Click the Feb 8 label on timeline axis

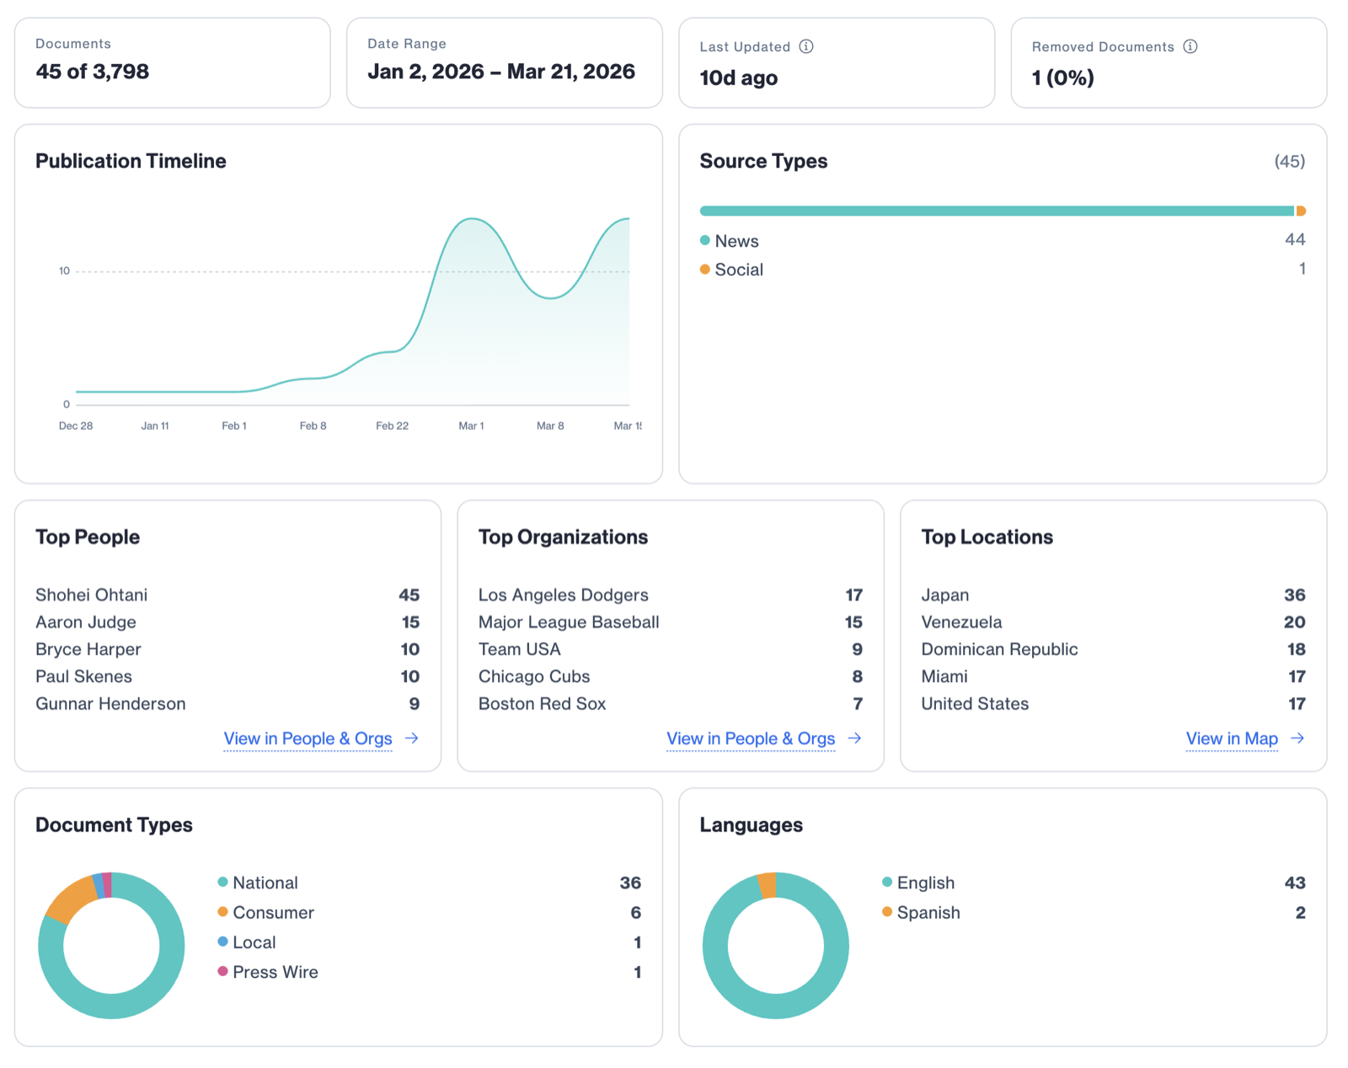click(313, 426)
